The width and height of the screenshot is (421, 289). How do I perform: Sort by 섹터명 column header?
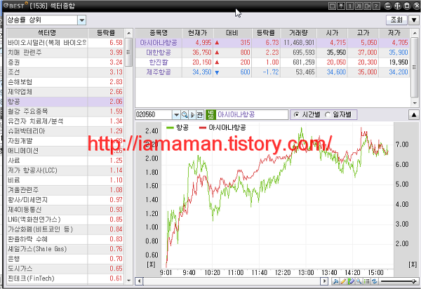point(47,33)
